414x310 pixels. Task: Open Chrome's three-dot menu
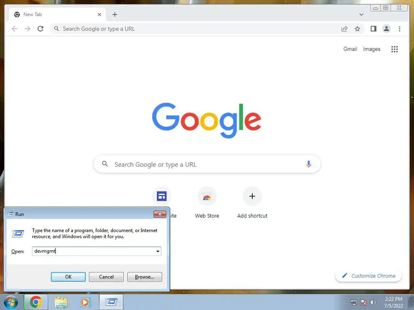[x=399, y=29]
